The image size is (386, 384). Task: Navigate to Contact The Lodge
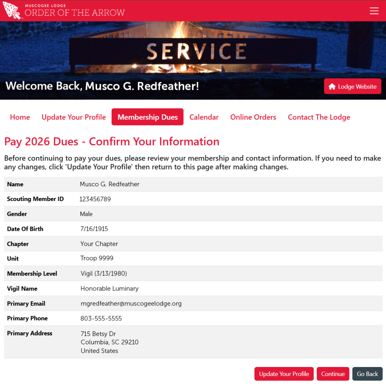tap(319, 117)
